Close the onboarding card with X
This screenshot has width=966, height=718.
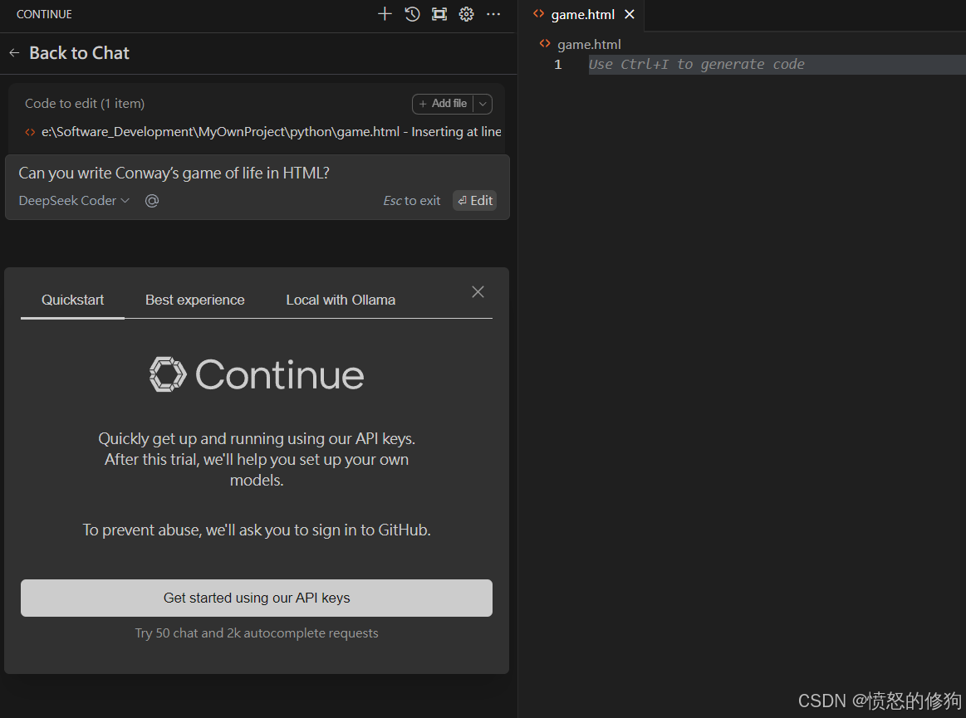coord(478,292)
